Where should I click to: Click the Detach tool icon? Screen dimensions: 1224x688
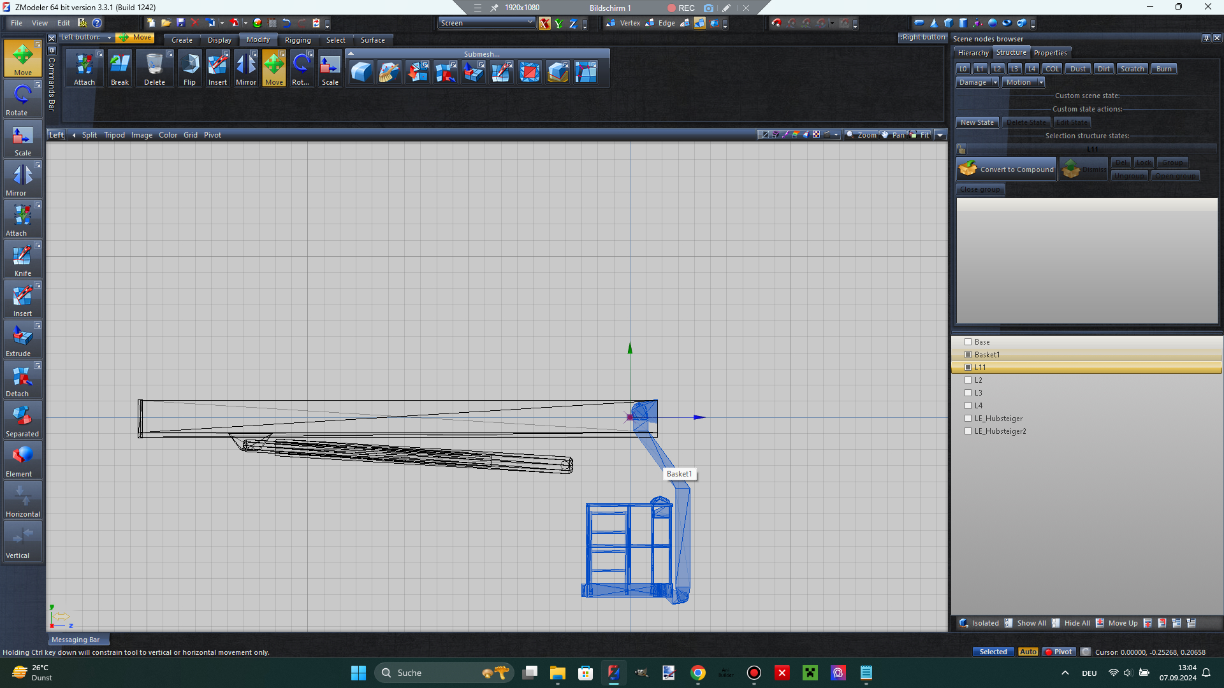tap(22, 380)
